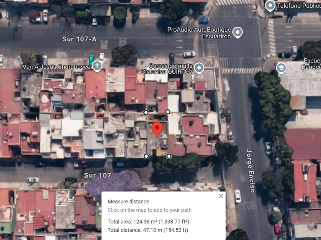Viewport: 321px width, 240px height.
Task: Click the red location marker pin
Action: [x=157, y=129]
